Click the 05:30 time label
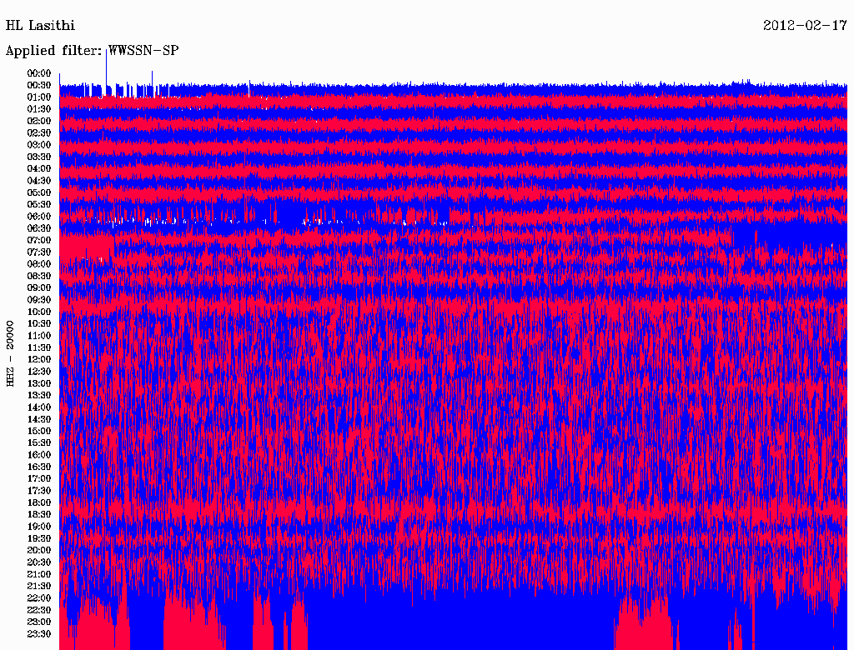The width and height of the screenshot is (854, 650). point(39,205)
